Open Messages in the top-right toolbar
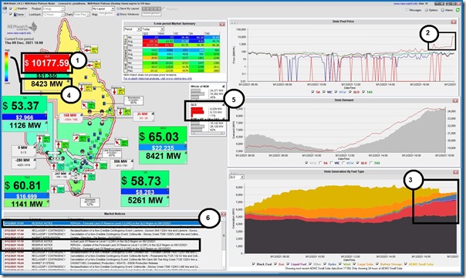This screenshot has height=278, width=466. (x=414, y=10)
